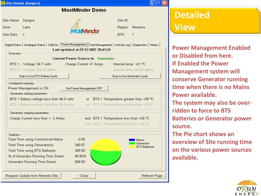Click 'Generator Running Time Saved' label
Screen dimensions: 261x196
click(x=32, y=162)
